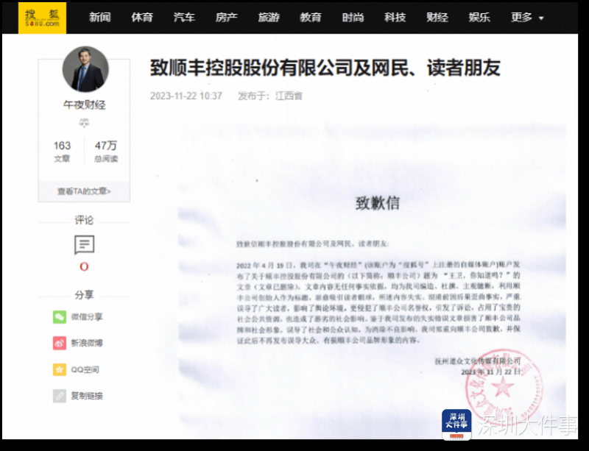
Task: Select 复制链接 label
Action: [87, 396]
